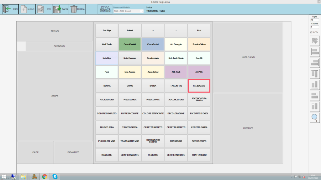Click the align bottom icon in right sidebar
The height and width of the screenshot is (180, 321).
(315, 85)
